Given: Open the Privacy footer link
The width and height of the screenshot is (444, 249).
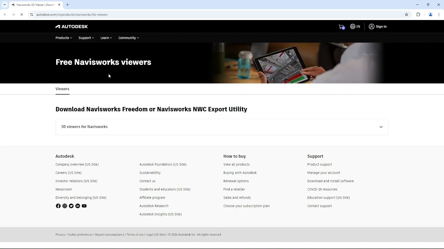Looking at the screenshot, I should point(60,235).
